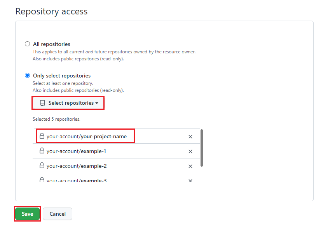Click the lock icon beside example-2

42,166
